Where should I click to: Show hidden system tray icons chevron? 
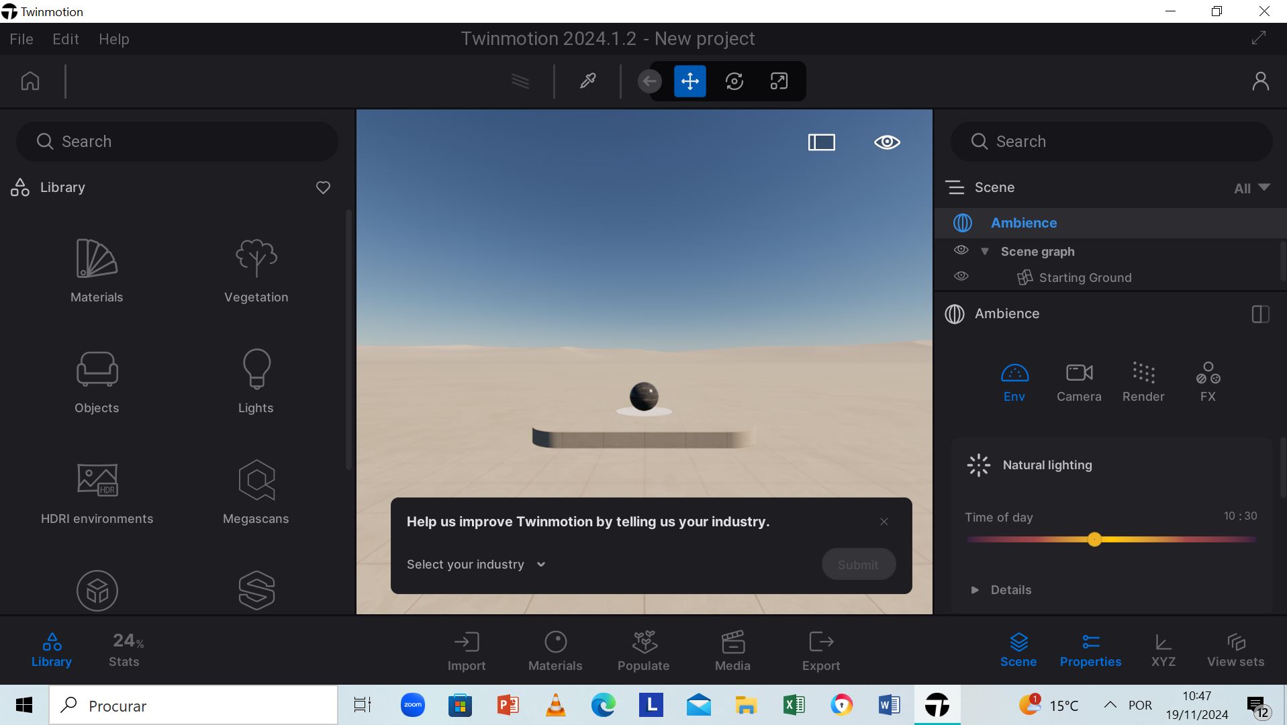point(1110,705)
